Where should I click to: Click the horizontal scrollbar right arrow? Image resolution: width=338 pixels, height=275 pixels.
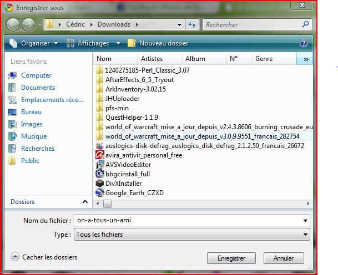[x=308, y=203]
